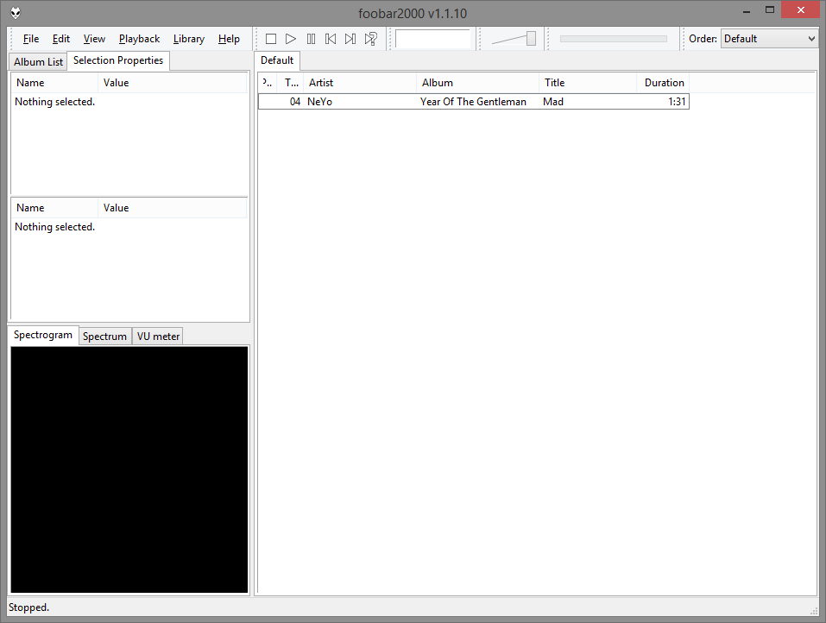Select the Selection Properties tab

tap(118, 60)
